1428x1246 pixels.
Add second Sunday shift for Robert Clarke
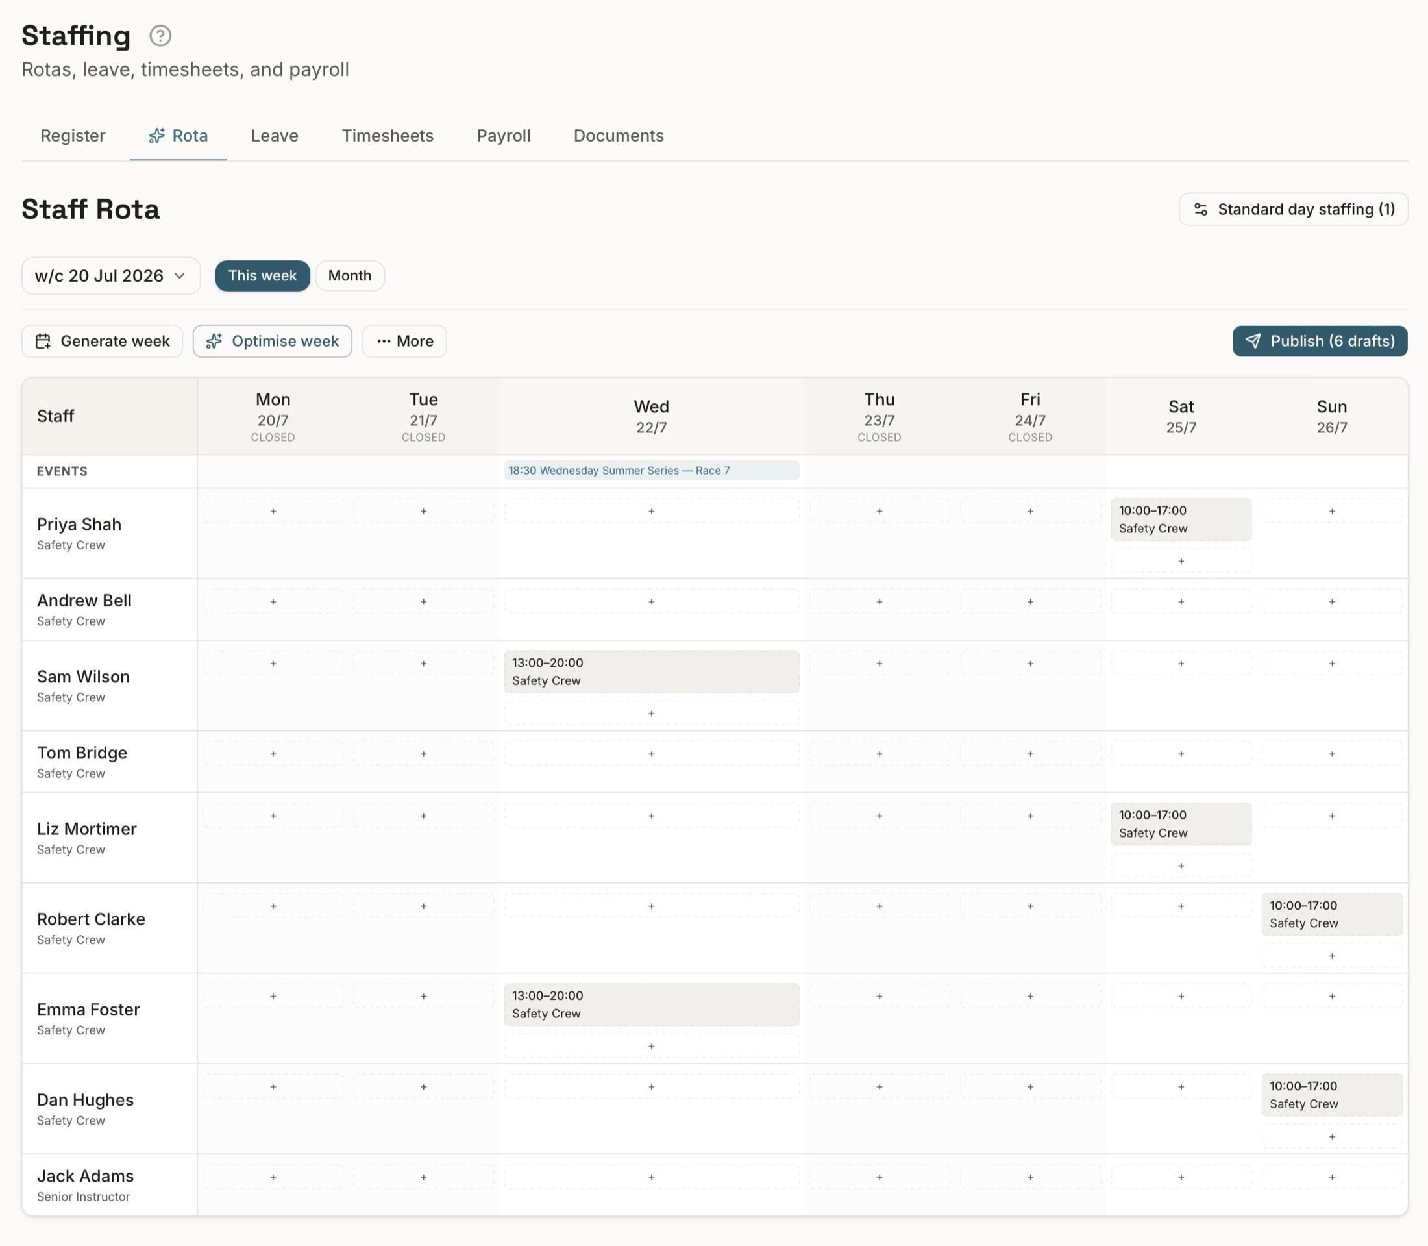1331,956
